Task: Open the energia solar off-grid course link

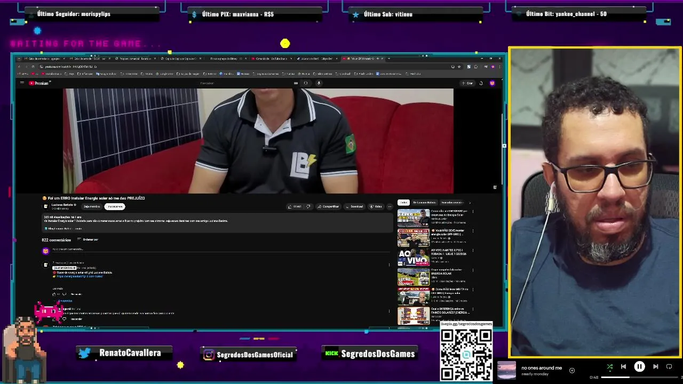Action: point(80,276)
